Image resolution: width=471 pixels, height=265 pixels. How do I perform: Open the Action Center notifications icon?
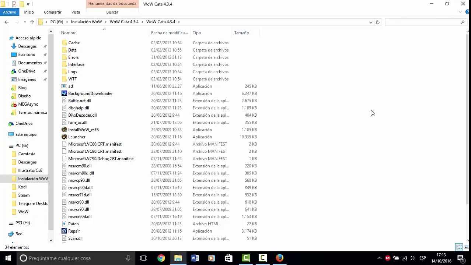pos(460,258)
